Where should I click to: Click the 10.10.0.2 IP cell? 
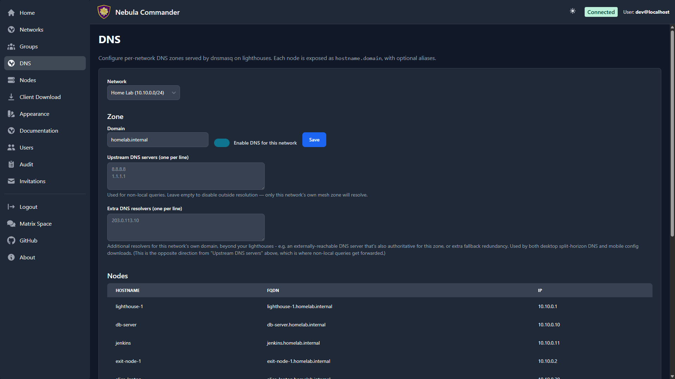[547, 361]
